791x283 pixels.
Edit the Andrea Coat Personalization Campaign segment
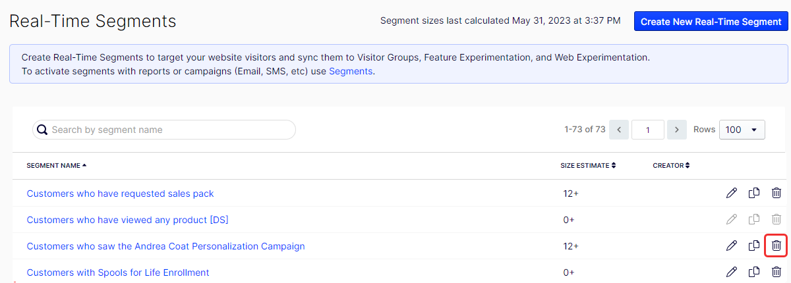[731, 246]
